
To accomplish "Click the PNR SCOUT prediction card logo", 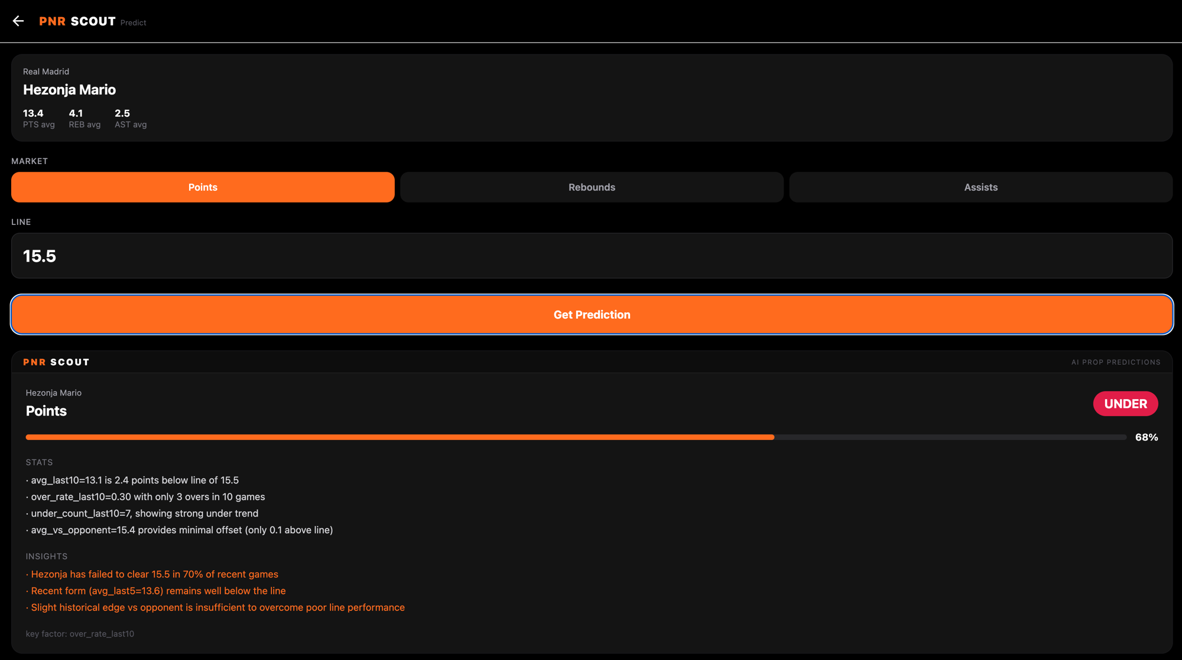I will pos(56,362).
